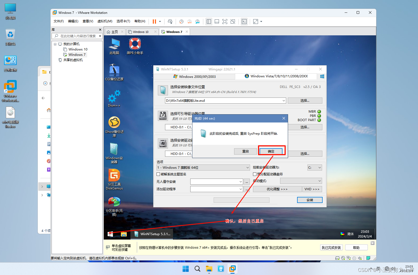Switch to Windows 2000/XP/2003 tab
This screenshot has height=275, width=418.
point(195,77)
